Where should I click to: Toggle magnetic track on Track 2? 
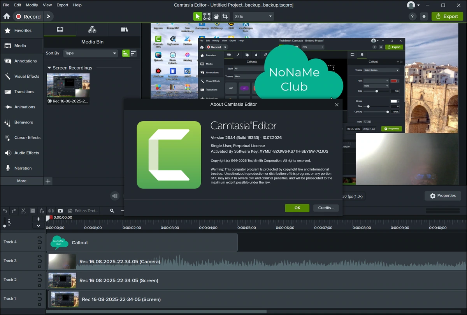coord(39,280)
